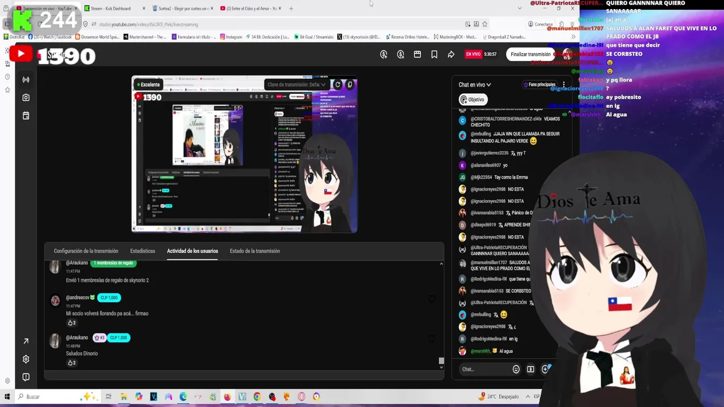Viewport: 724px width, 407px height.
Task: Like the andreecsv Super Chat with heart
Action: click(432, 298)
